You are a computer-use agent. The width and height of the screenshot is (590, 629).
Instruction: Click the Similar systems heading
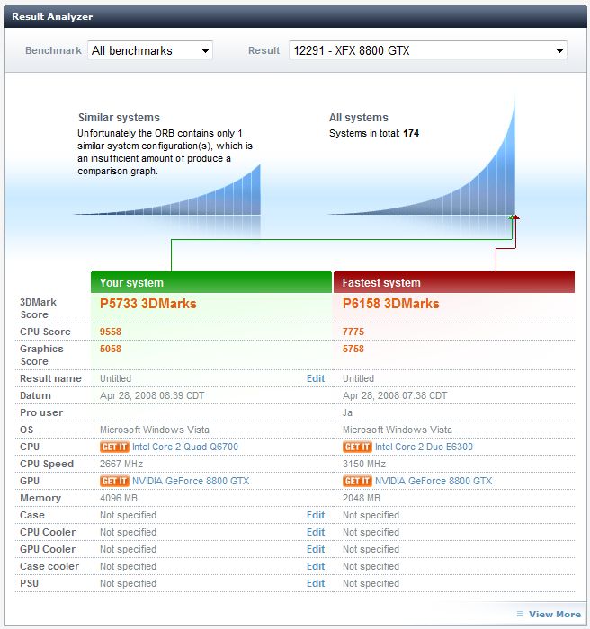[x=119, y=118]
